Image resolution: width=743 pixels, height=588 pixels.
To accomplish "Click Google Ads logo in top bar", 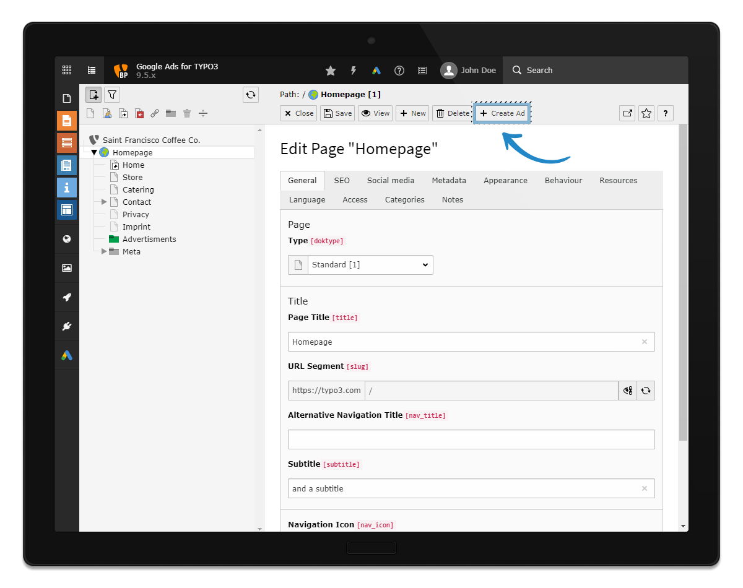I will 376,71.
